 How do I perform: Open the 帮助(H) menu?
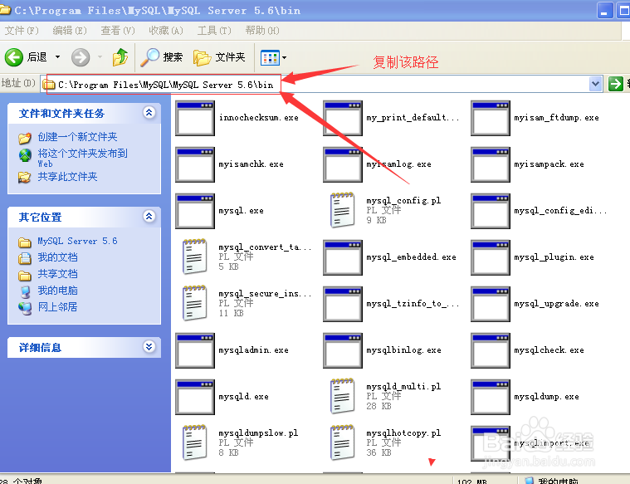(x=262, y=31)
